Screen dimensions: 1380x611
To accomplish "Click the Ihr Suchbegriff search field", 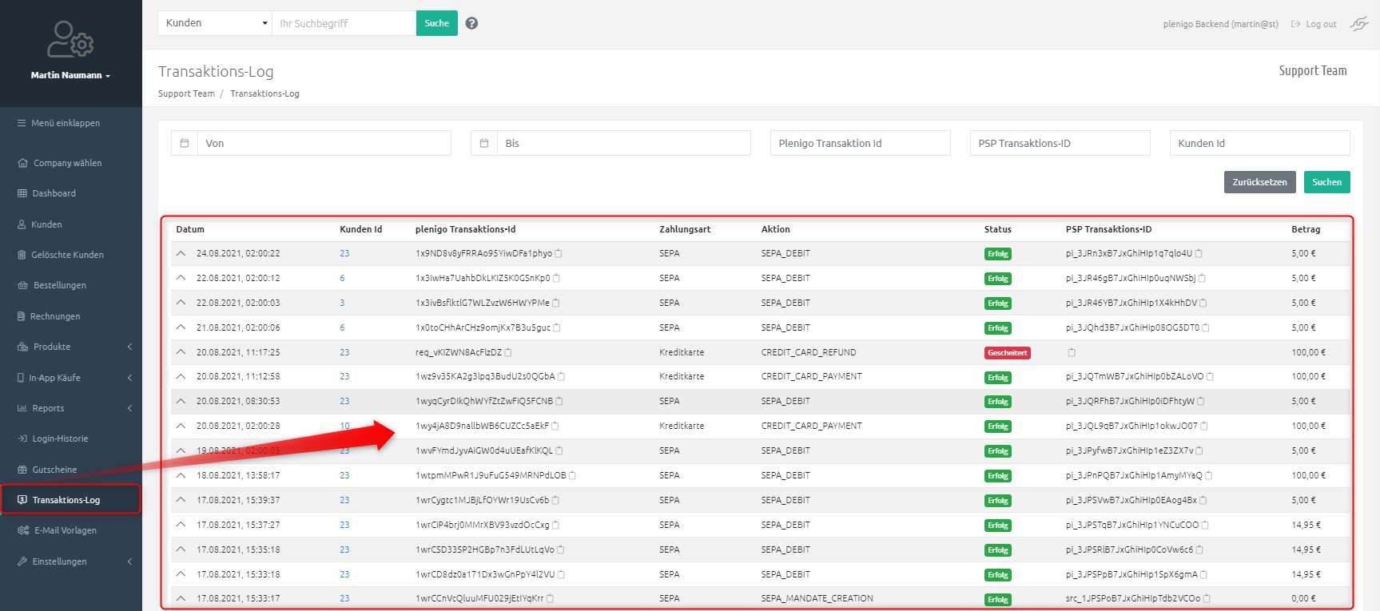I will [344, 23].
